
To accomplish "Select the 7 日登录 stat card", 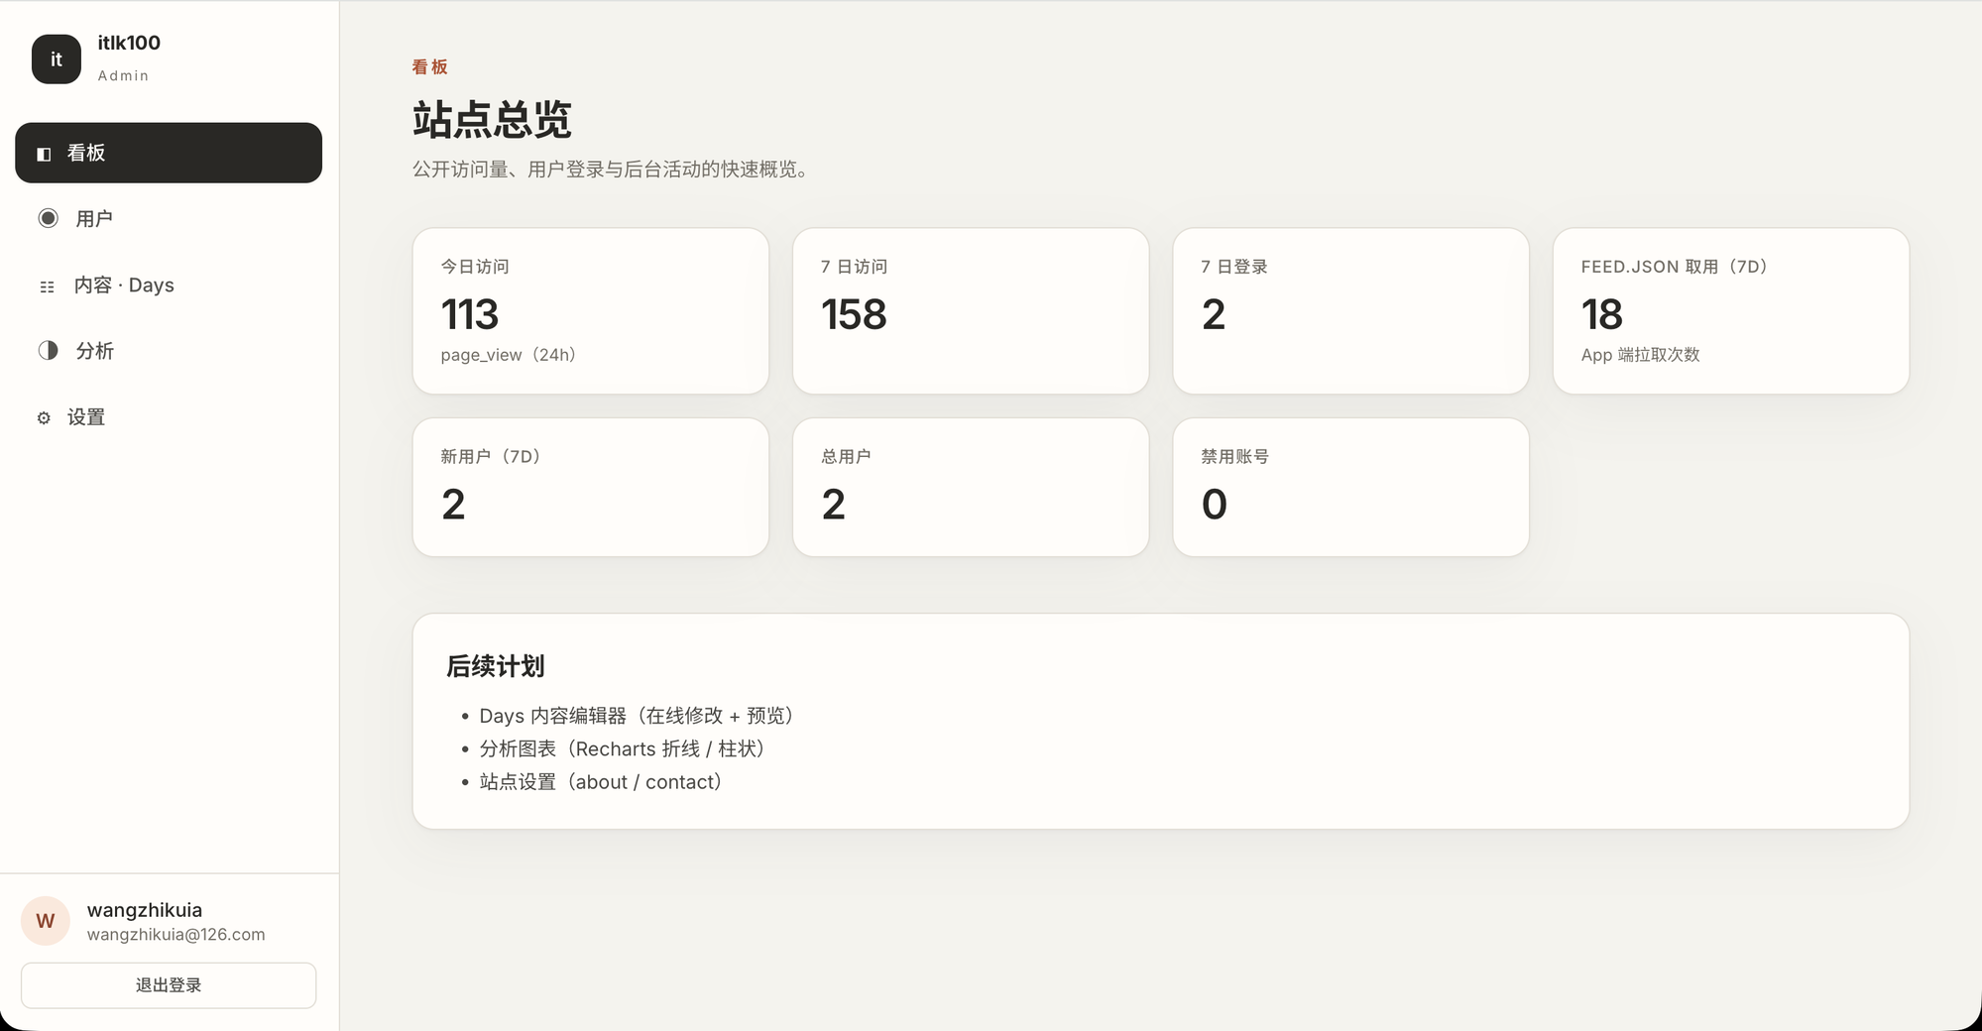I will point(1350,311).
